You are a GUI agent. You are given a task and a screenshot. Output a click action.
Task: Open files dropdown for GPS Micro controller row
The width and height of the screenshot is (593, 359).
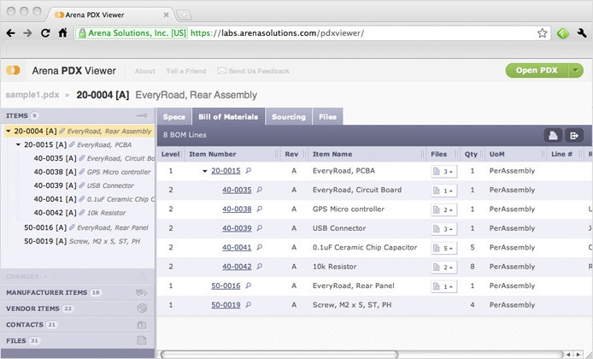point(443,209)
